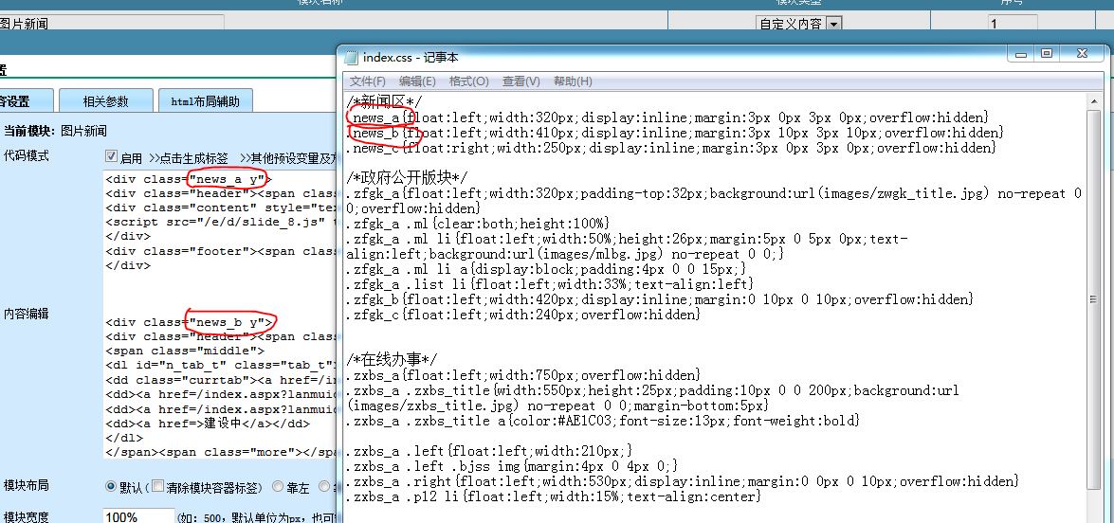1114x523 pixels.
Task: Select the 默认 module layout radio button
Action: [111, 486]
